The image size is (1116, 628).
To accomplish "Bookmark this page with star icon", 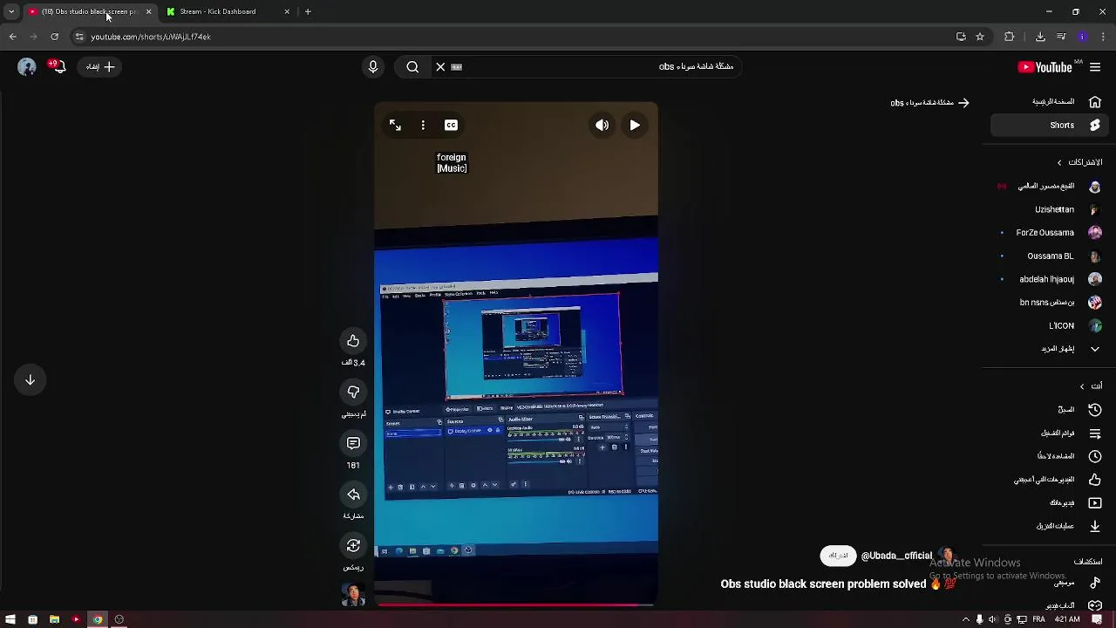I will coord(980,37).
